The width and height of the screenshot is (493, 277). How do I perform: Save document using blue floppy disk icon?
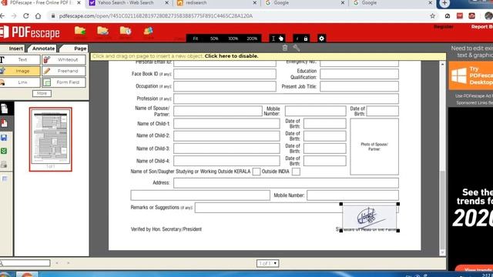pyautogui.click(x=4, y=138)
